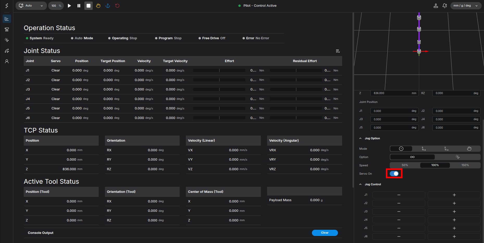Click the Clear console button
The height and width of the screenshot is (243, 484).
click(x=325, y=233)
